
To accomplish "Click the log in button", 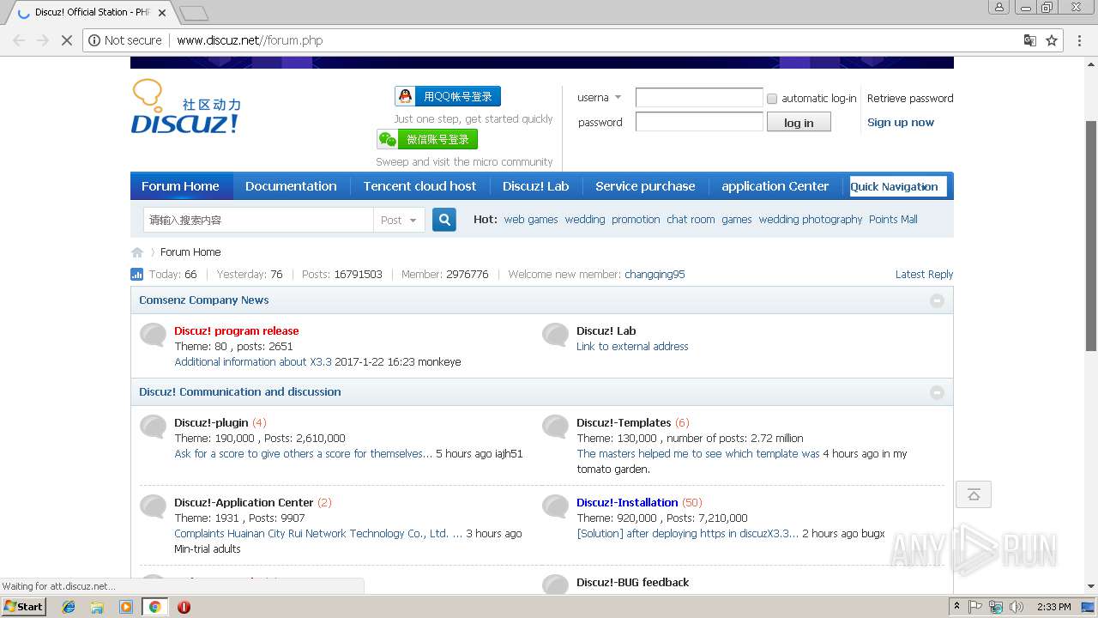I will pos(799,123).
